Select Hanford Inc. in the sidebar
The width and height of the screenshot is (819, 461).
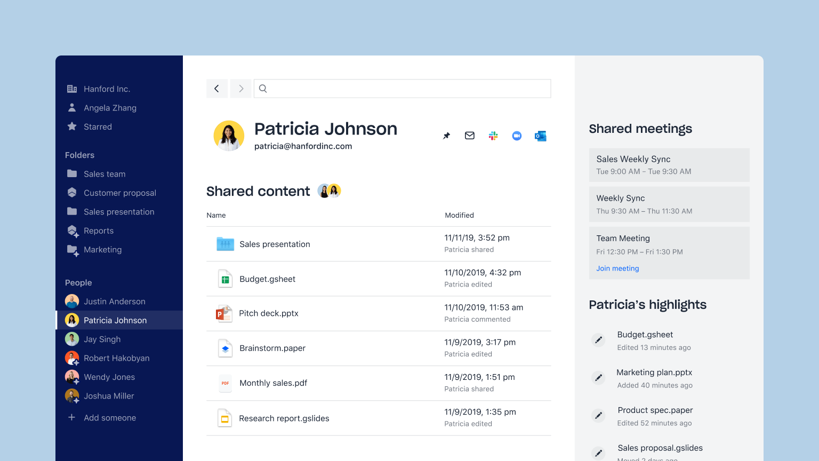(x=107, y=89)
